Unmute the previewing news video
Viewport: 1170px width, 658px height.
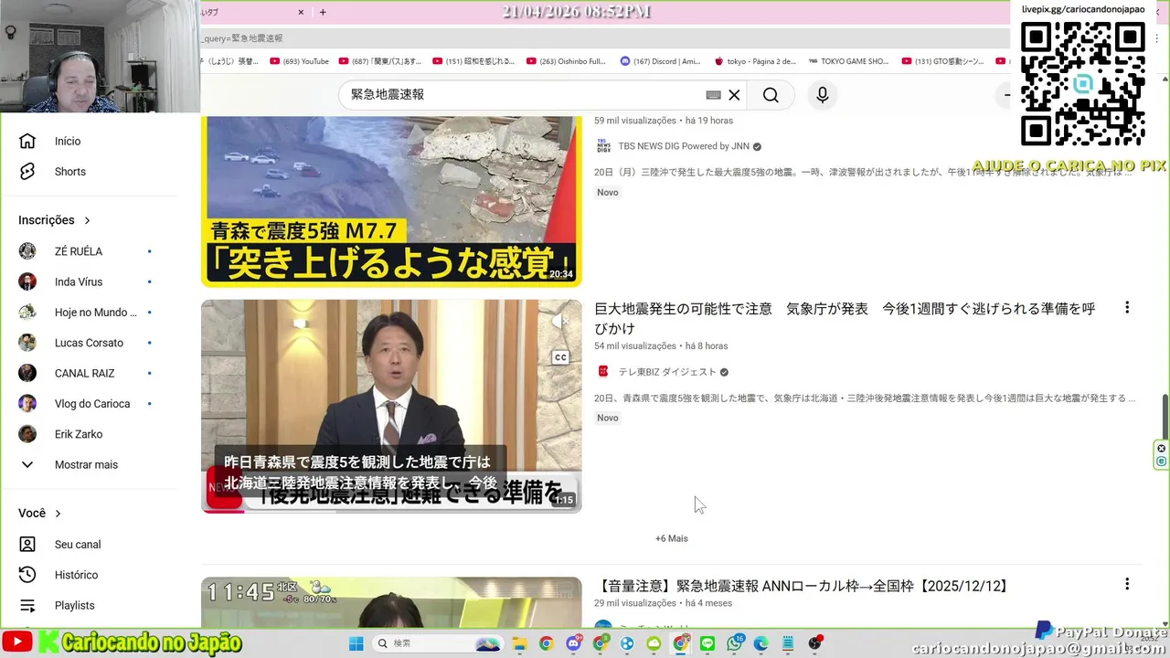560,321
